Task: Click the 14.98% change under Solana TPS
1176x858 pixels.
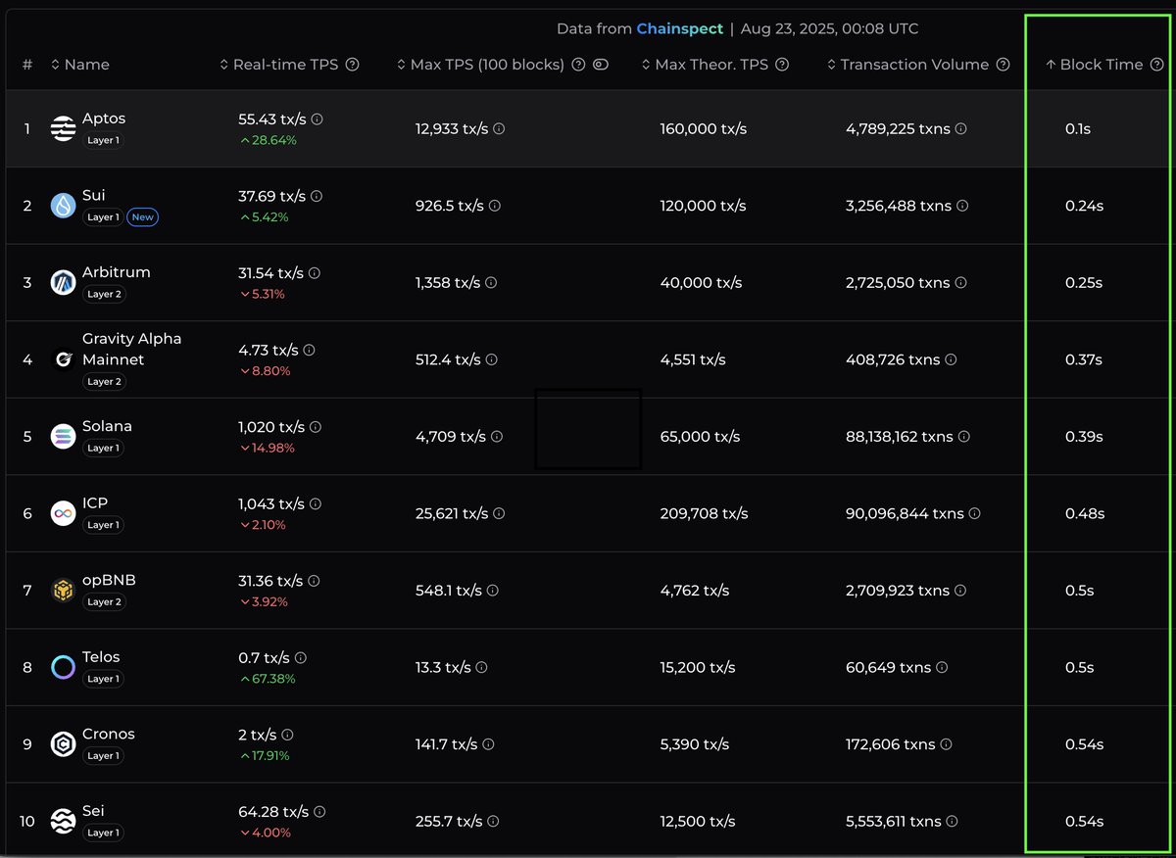Action: coord(267,448)
